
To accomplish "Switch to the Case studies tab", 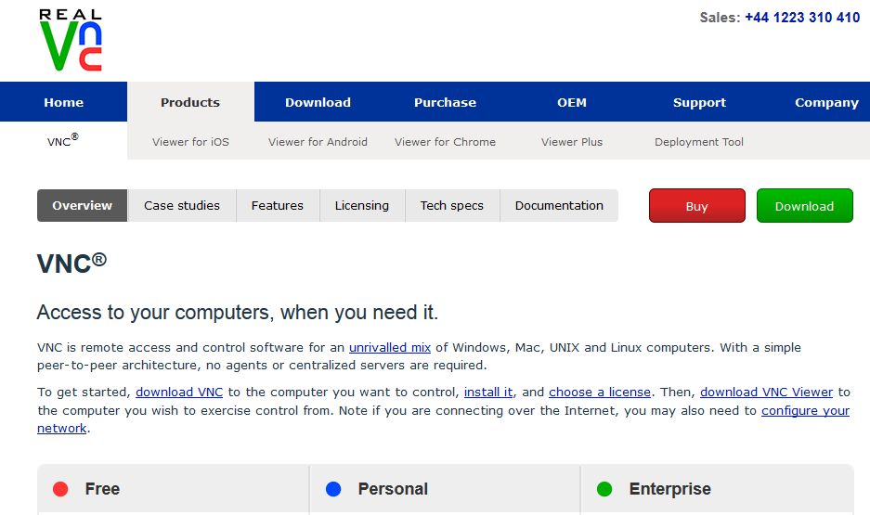I will pyautogui.click(x=182, y=206).
